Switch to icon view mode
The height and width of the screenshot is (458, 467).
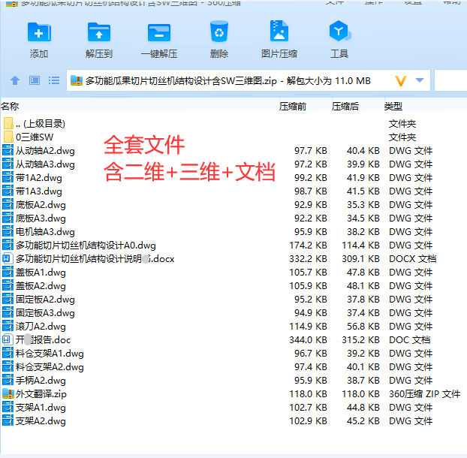click(35, 80)
